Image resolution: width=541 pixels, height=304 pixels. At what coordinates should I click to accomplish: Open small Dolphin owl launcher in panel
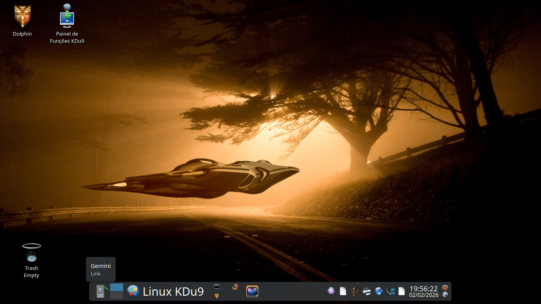[217, 296]
